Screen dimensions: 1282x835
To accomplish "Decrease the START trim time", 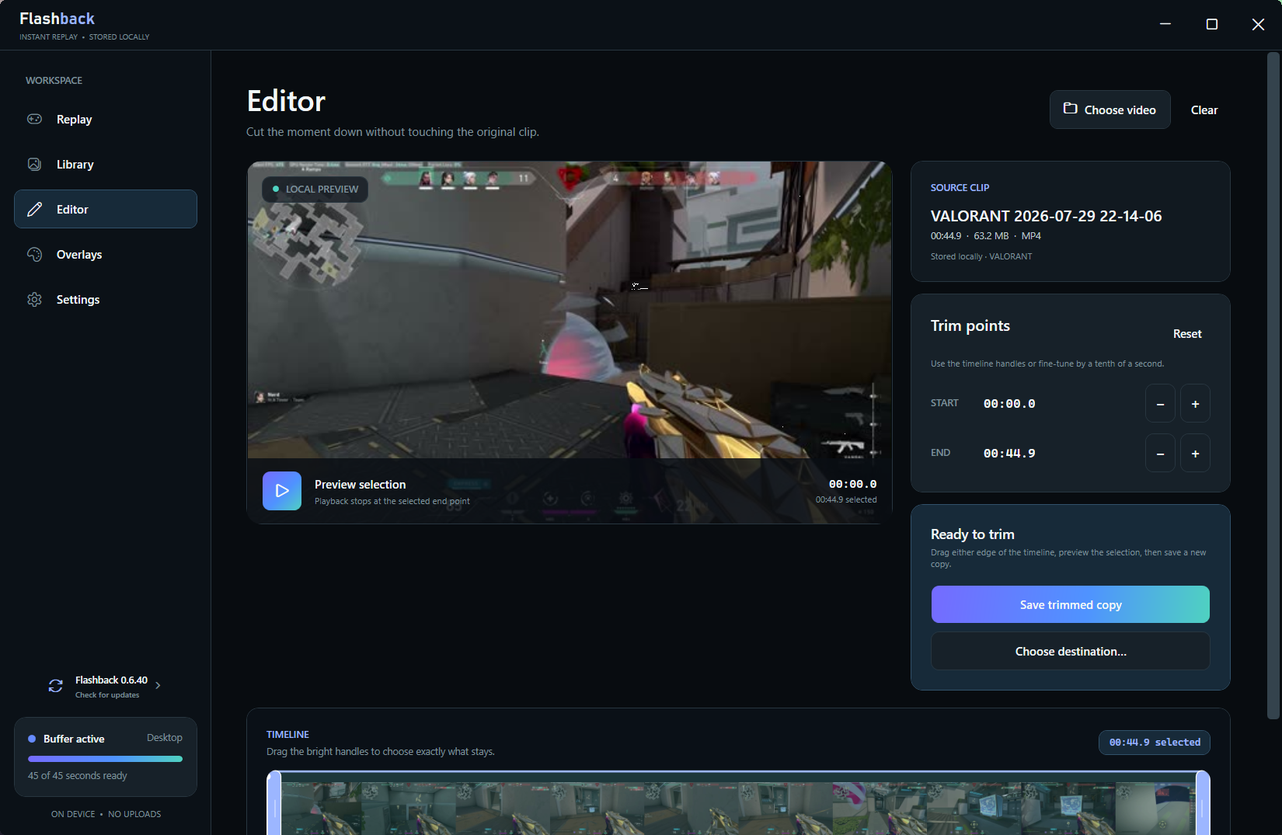I will tap(1160, 403).
